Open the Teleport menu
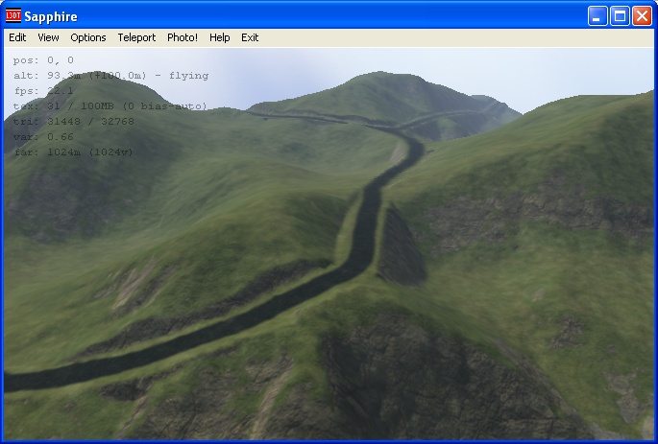The image size is (658, 444). click(136, 37)
